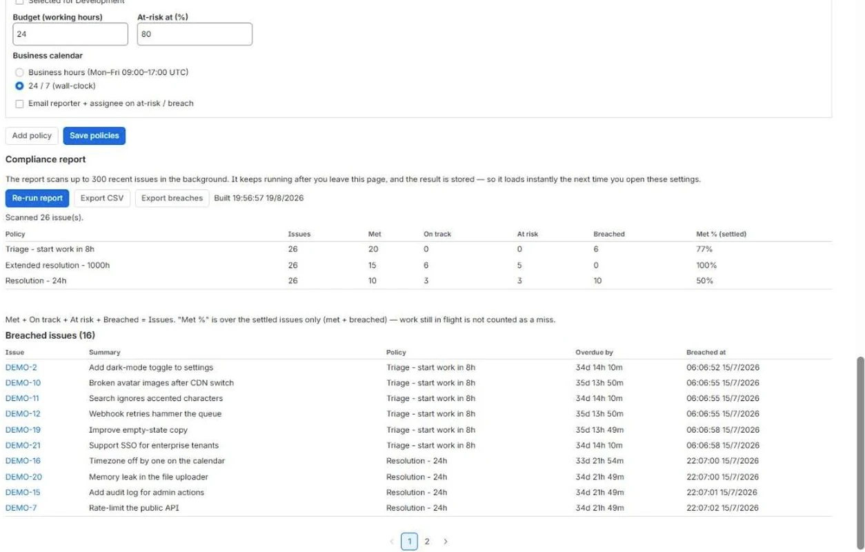
Task: Open issue DEMO-15
Action: click(23, 493)
